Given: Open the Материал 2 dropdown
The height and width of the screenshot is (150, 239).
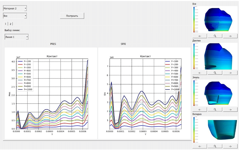Looking at the screenshot, I should click(15, 8).
